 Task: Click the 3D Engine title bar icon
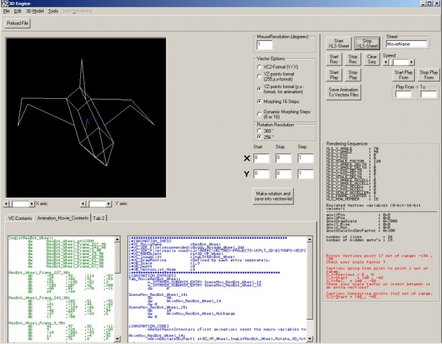point(4,4)
